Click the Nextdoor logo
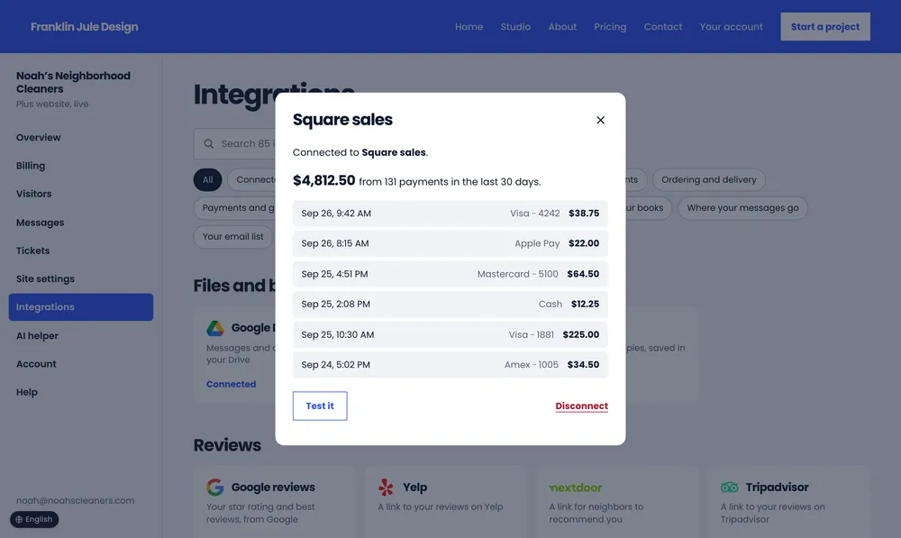The image size is (901, 538). [575, 488]
